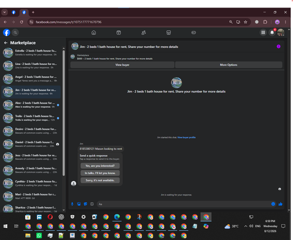
Task: Open Jess's marketplace conversation
Action: tap(31, 157)
